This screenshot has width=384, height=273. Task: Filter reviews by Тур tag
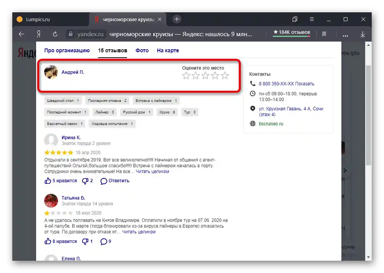click(190, 112)
